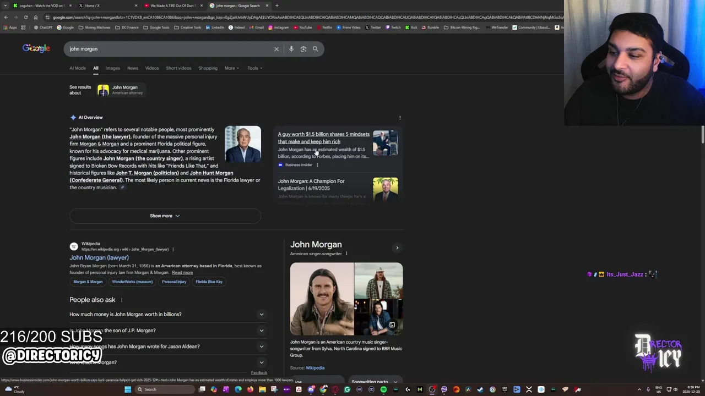Open Twitch bookmark

(x=393, y=28)
